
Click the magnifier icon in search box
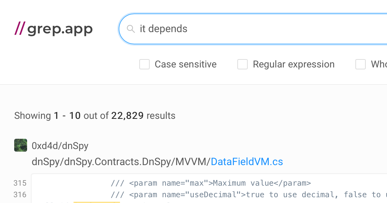pos(131,29)
